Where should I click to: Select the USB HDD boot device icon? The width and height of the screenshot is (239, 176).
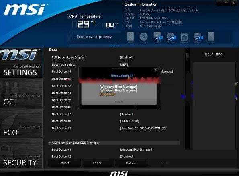coord(157,37)
